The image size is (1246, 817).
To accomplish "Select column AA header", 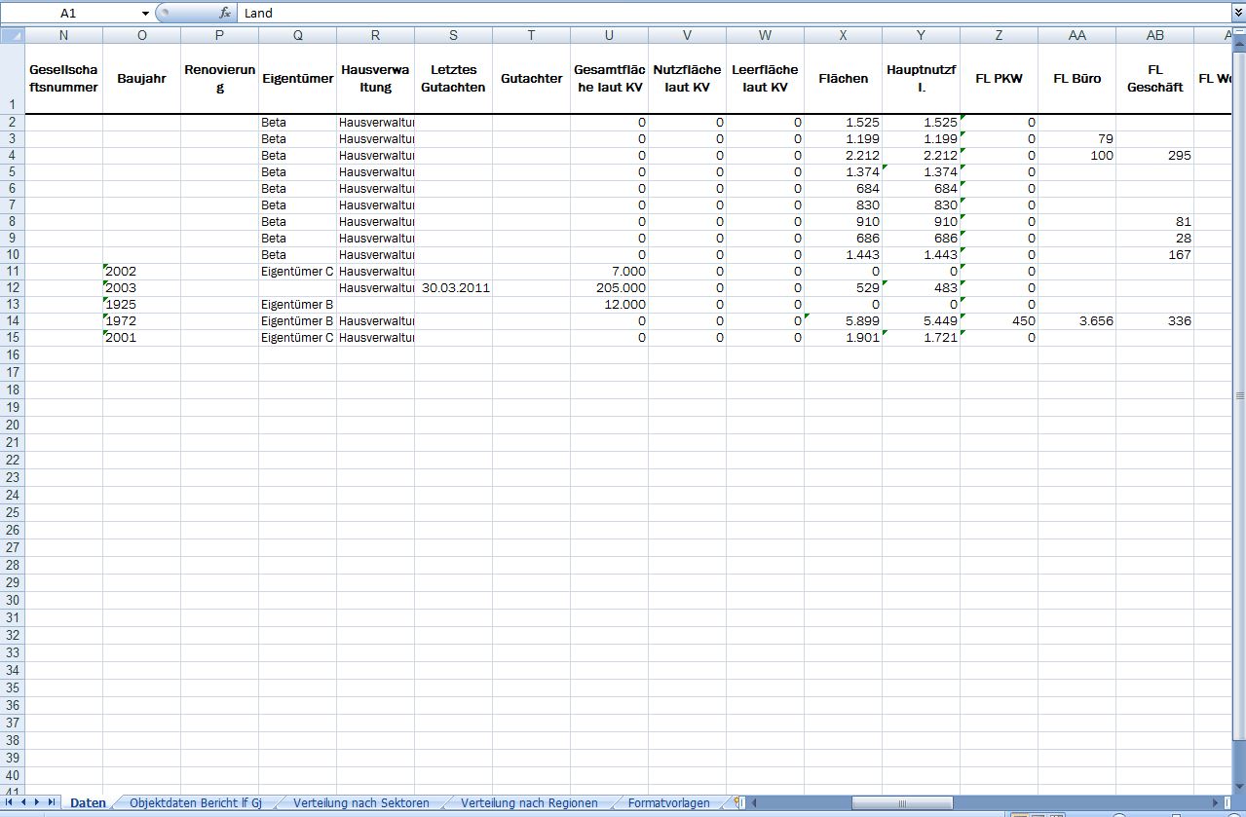I will [1077, 35].
